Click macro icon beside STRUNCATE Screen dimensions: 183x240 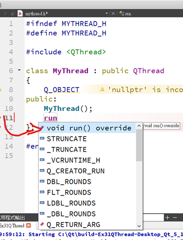(x=42, y=138)
